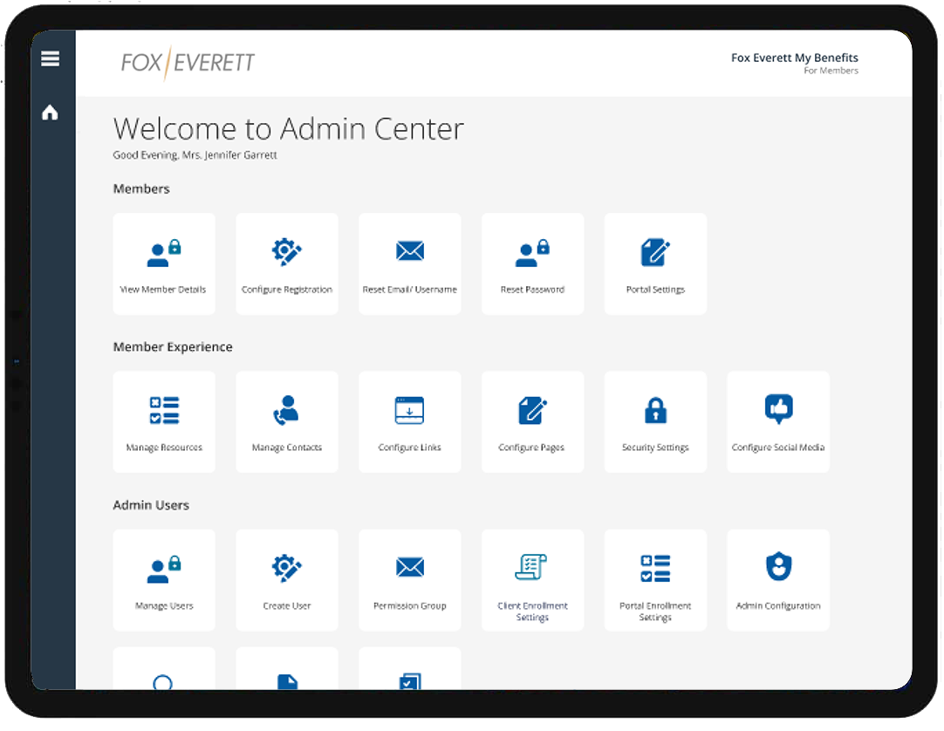Click the Admin Users section heading
Viewport: 944px width, 731px height.
(151, 505)
